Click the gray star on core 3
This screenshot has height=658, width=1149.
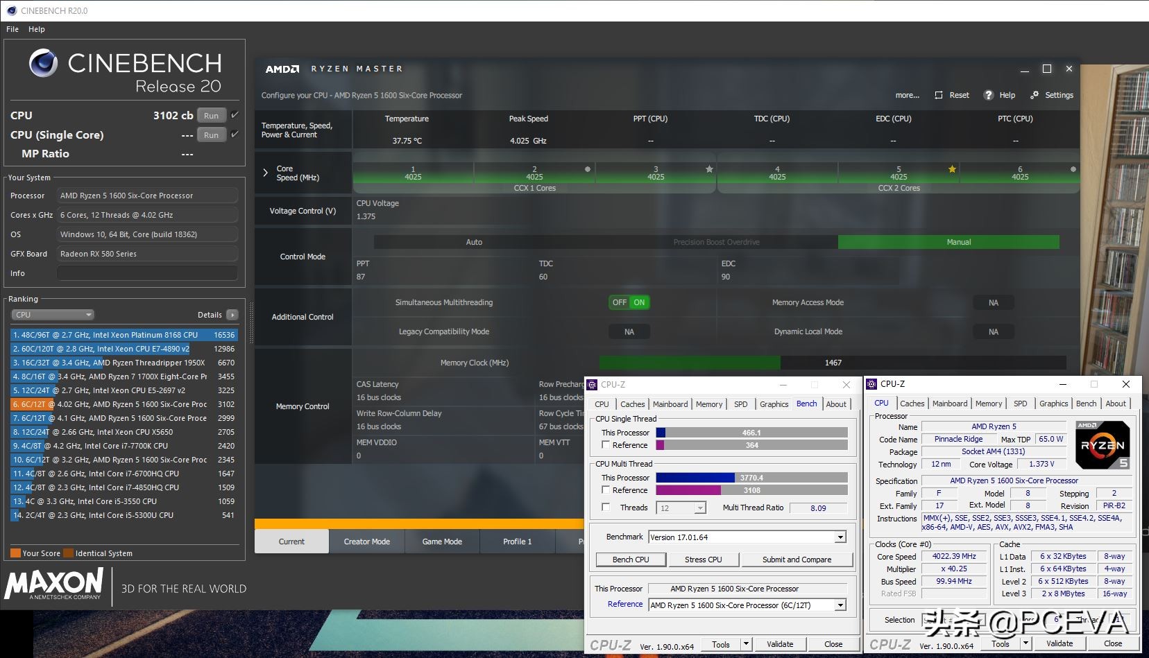click(x=709, y=169)
